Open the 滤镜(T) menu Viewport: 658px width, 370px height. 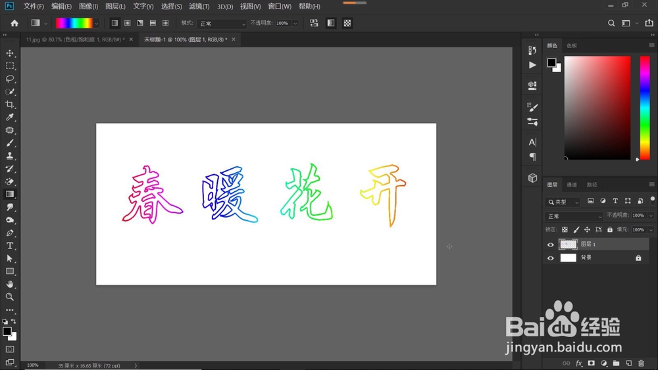(x=199, y=7)
